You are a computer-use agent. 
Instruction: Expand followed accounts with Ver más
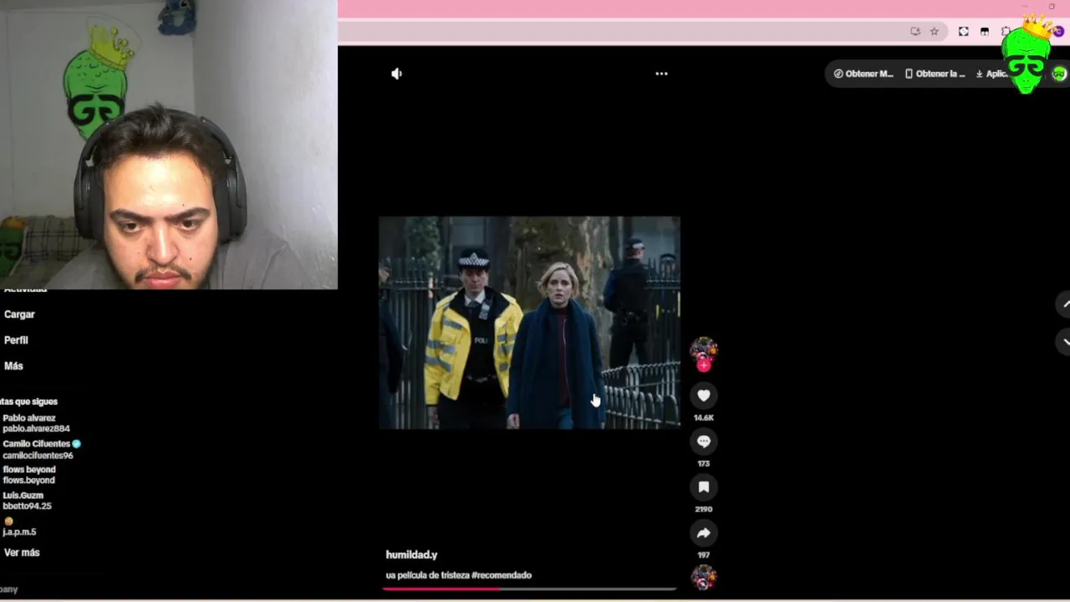[x=22, y=553]
